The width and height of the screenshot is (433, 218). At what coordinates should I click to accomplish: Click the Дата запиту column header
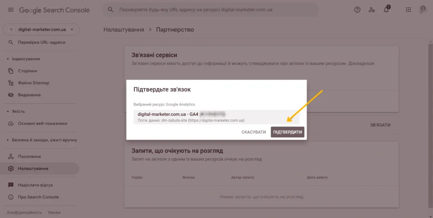pos(317,177)
